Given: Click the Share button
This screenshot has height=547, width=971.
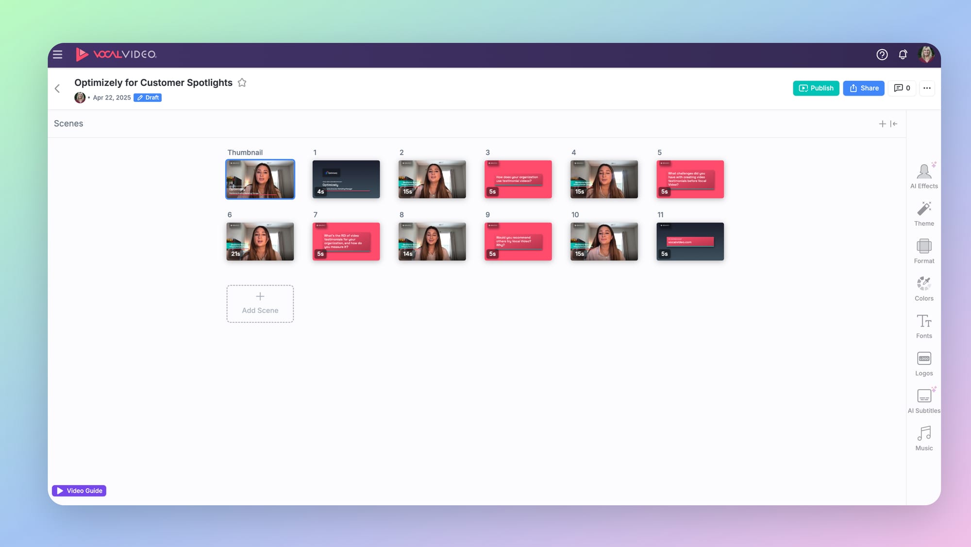Looking at the screenshot, I should click(863, 88).
